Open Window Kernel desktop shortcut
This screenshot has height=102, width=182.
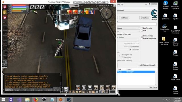(175, 42)
